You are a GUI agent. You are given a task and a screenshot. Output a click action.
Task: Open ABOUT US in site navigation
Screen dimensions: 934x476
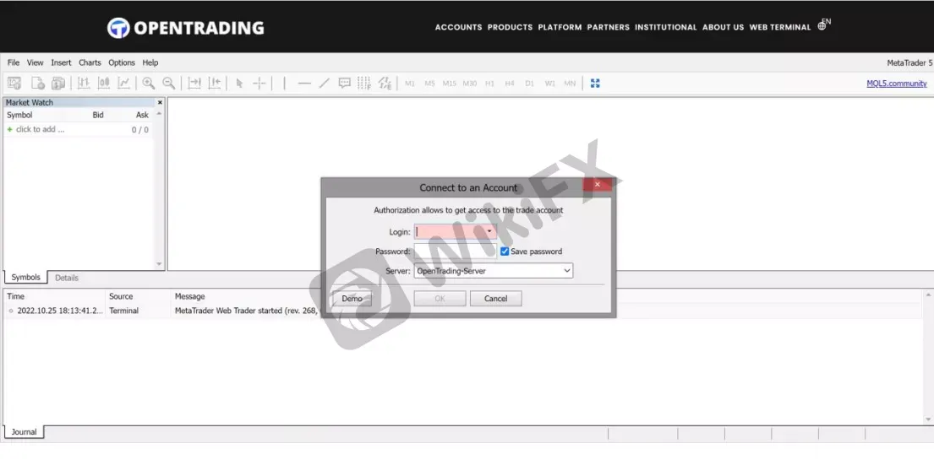point(724,27)
